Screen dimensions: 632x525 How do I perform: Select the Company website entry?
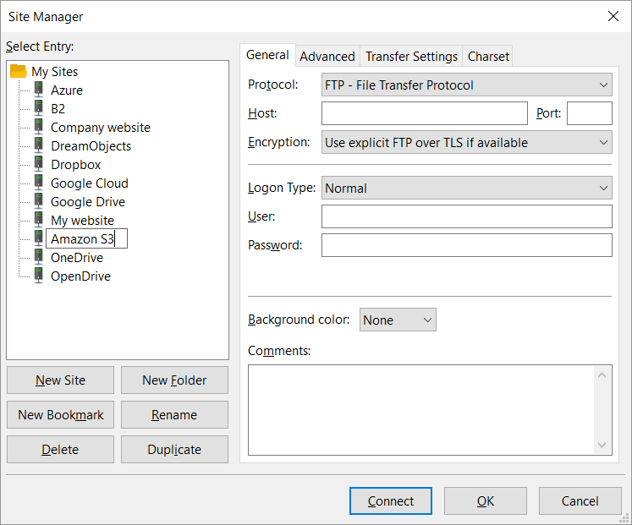click(x=101, y=127)
